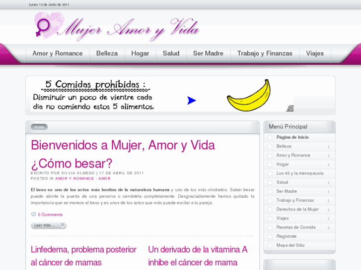The width and height of the screenshot is (361, 270).
Task: Open Un derivado de la vitamina A article
Action: [198, 256]
